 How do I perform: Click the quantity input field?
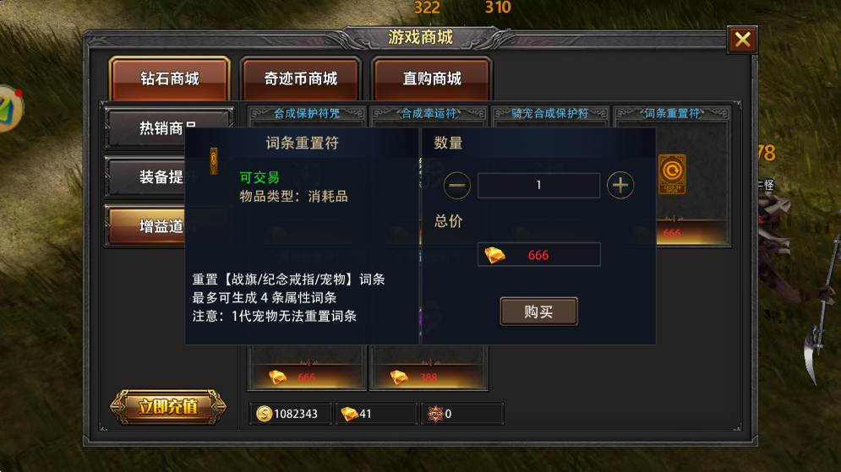tap(538, 186)
